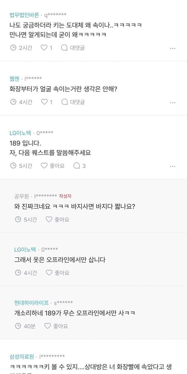Screen dimensions: 187x374
Task: Open 웹젠 company name link
Action: tap(14, 78)
